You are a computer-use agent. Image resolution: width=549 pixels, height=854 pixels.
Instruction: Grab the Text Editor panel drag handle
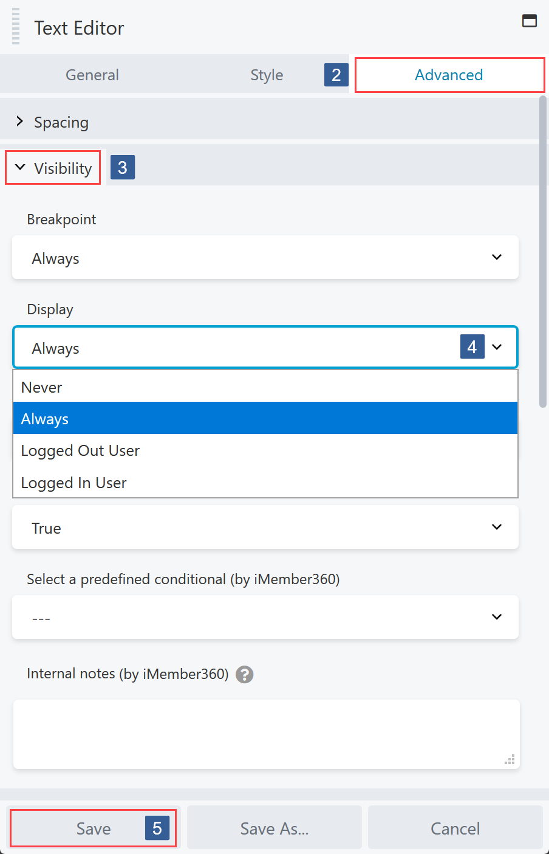click(15, 27)
